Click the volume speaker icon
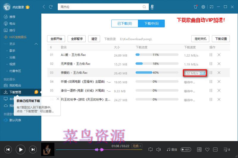Screen dimensions: 238x158 [158, 149]
